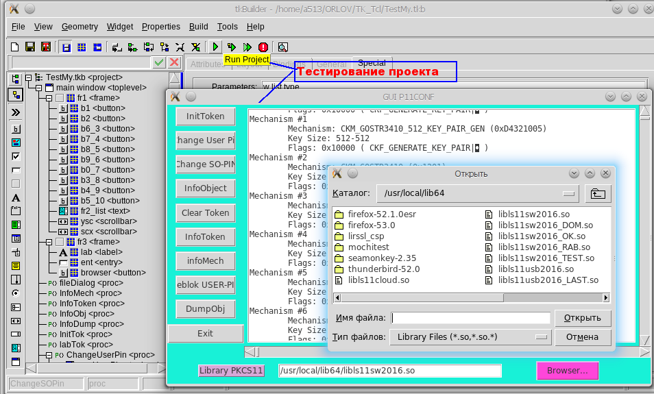The width and height of the screenshot is (654, 394).
Task: Select libls11sw2016_TEST.so in file list
Action: pyautogui.click(x=546, y=258)
